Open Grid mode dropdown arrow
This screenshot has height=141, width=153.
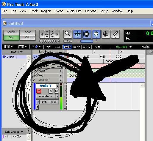point(34,38)
